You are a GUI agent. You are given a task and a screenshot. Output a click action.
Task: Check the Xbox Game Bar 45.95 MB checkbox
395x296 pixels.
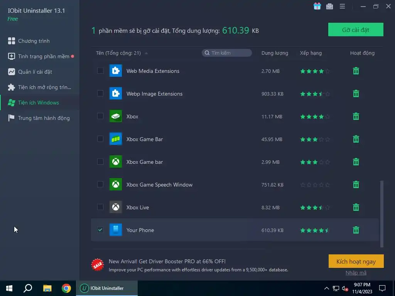point(100,139)
